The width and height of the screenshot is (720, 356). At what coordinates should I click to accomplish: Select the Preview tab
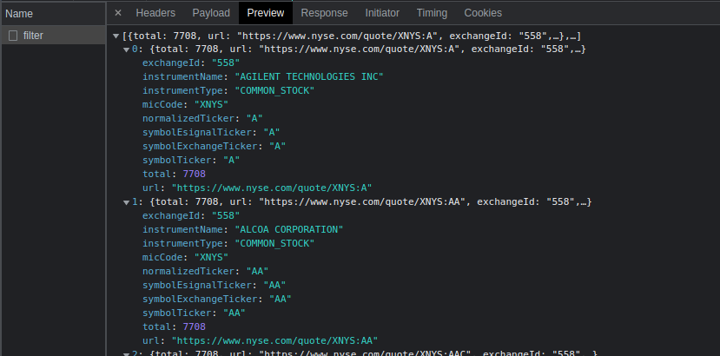[266, 13]
